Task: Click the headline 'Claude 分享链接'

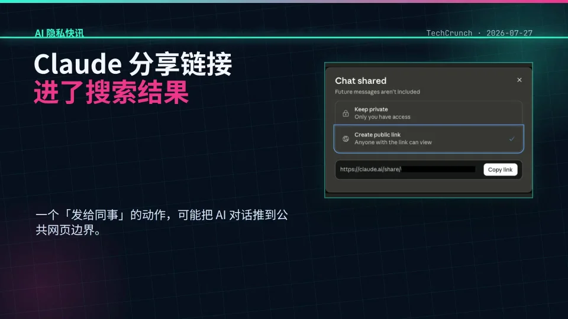Action: pyautogui.click(x=133, y=64)
